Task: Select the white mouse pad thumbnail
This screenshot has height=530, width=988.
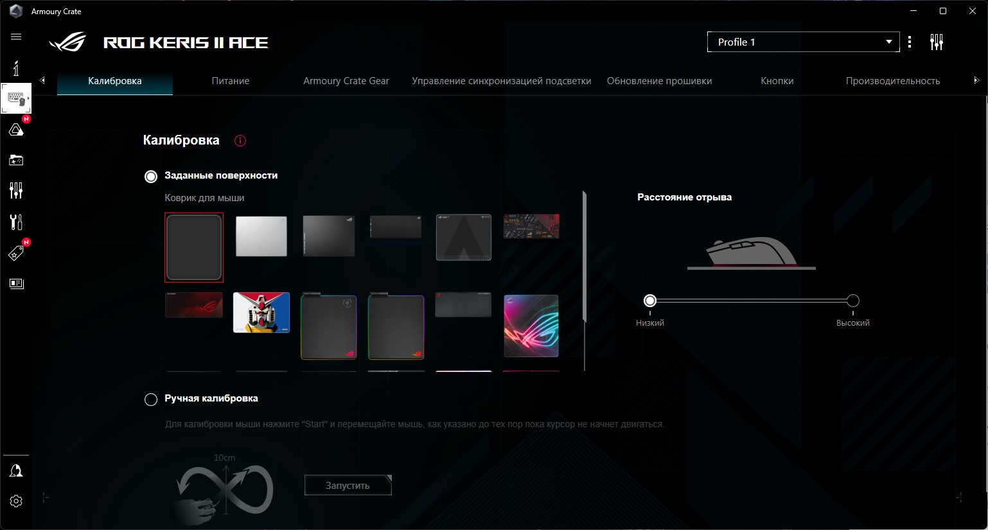Action: 261,236
